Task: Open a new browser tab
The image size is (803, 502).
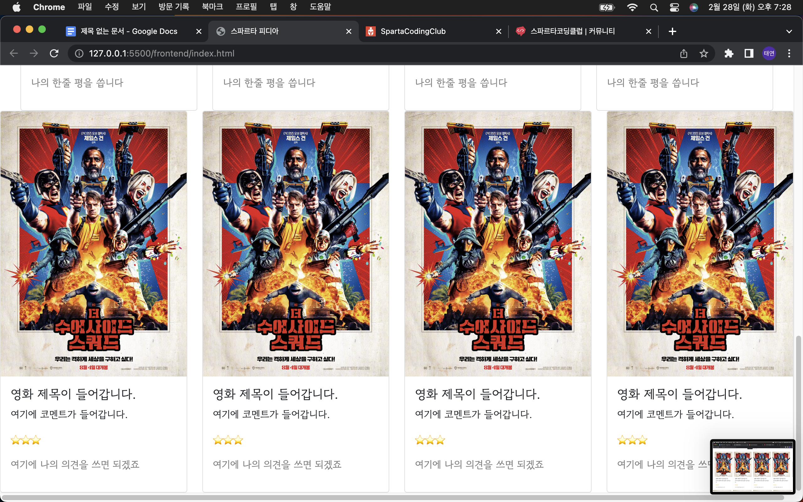Action: click(672, 31)
